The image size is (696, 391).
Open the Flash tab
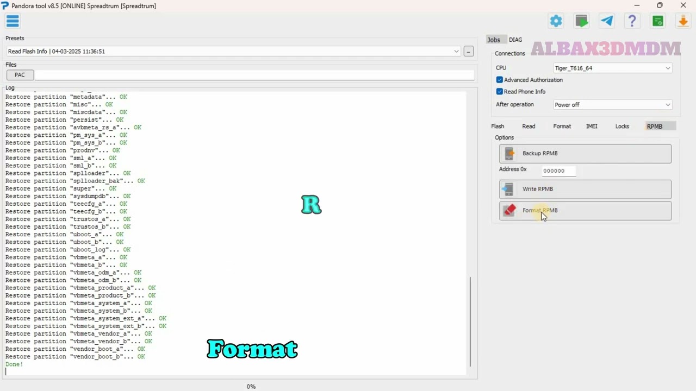click(x=498, y=126)
